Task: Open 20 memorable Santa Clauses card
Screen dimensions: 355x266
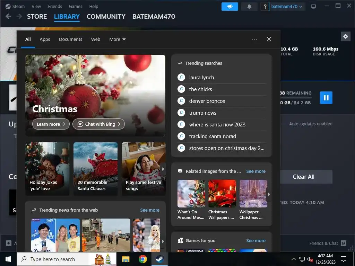Action: coord(95,169)
